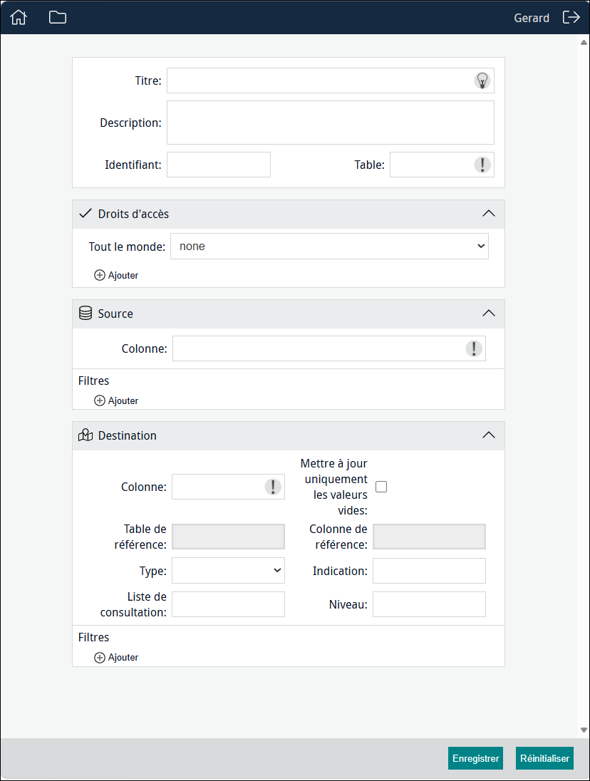
Task: Open the folder icon in top bar
Action: (x=58, y=17)
